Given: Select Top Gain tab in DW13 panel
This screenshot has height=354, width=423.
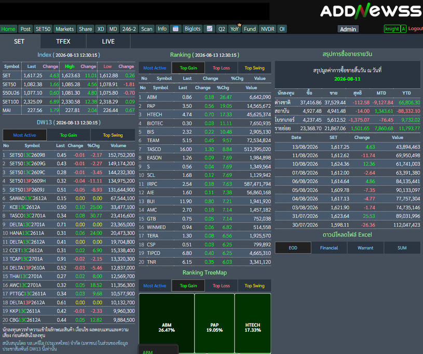Looking at the screenshot, I should [69, 135].
